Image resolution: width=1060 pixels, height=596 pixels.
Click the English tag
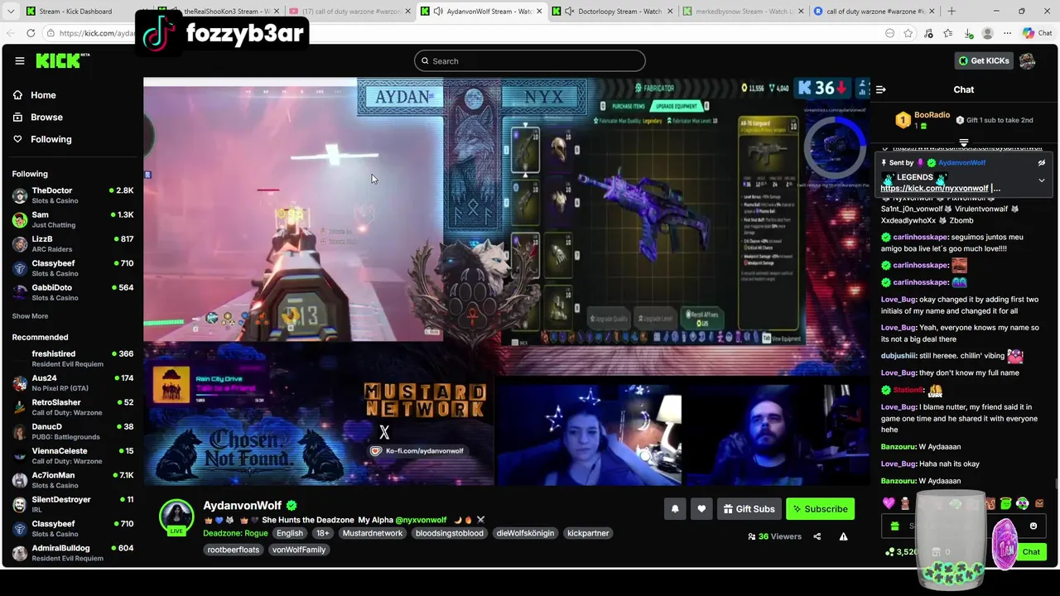click(x=290, y=533)
